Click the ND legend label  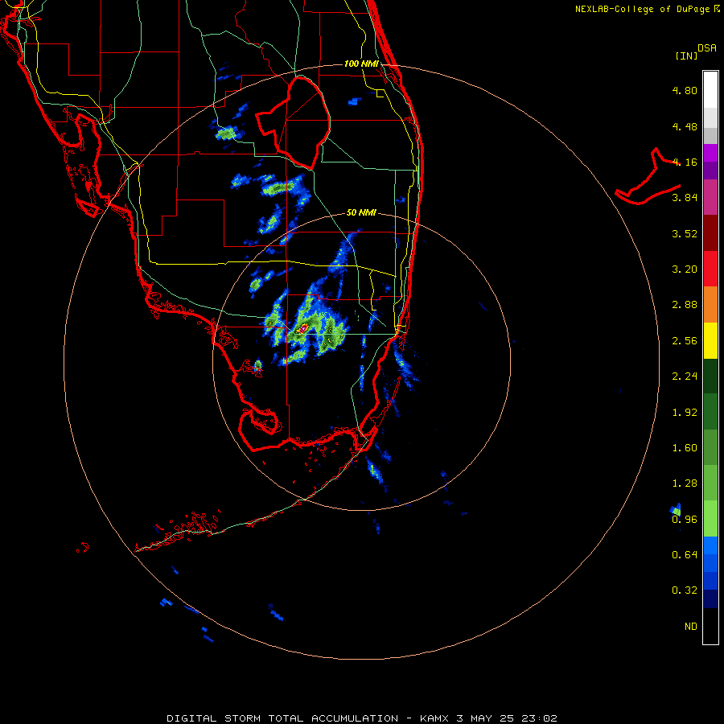[x=691, y=627]
